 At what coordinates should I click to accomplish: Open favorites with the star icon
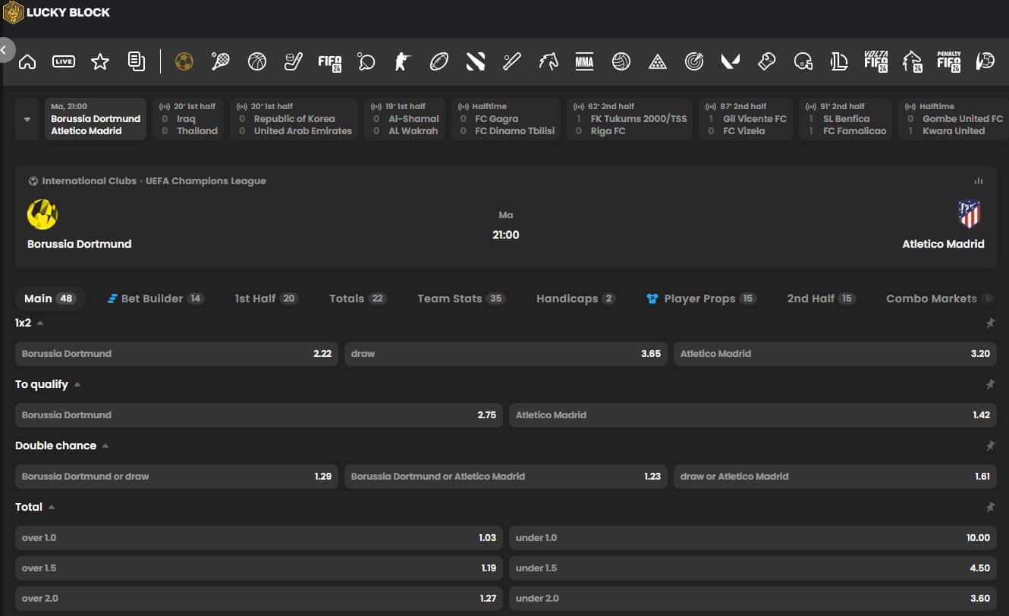[100, 61]
